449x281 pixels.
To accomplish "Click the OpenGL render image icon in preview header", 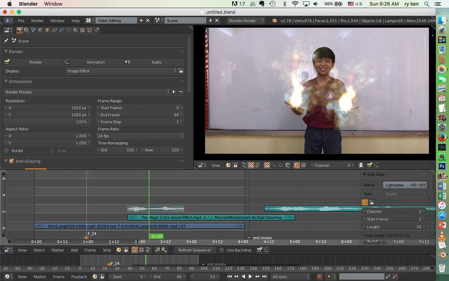I will (x=369, y=165).
